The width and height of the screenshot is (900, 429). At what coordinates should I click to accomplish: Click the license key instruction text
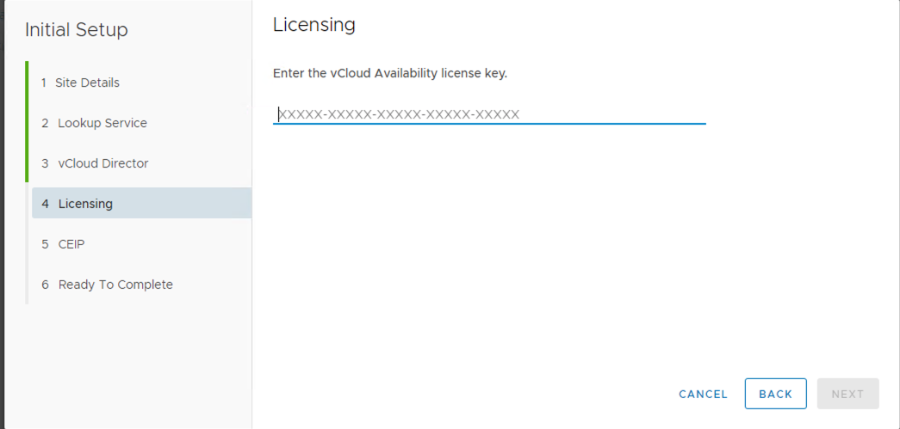(x=390, y=73)
